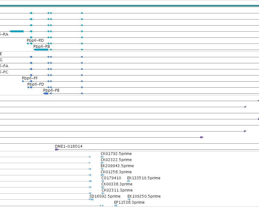The height and width of the screenshot is (207, 259).
Task: Select the EK209943.5prime EST label
Action: (117, 166)
